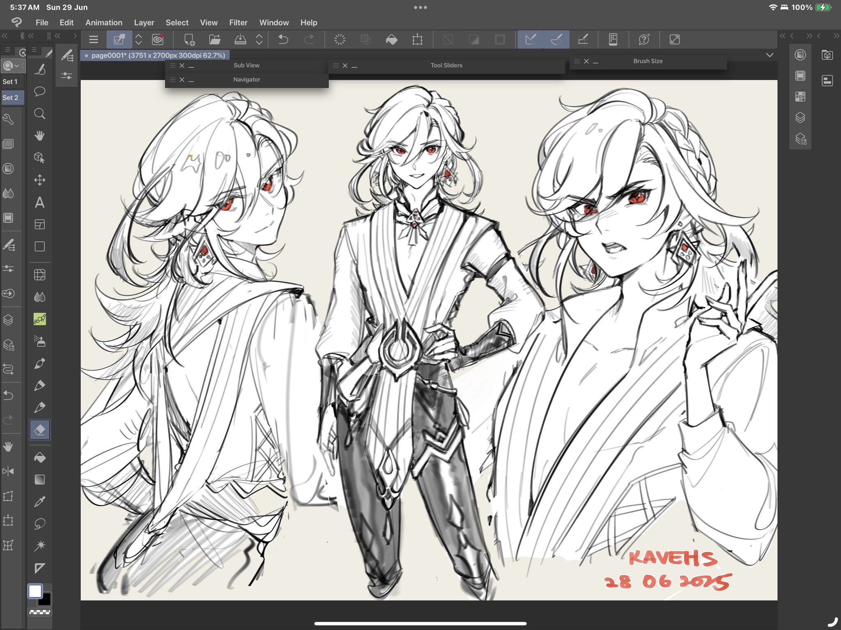
Task: Click the Save icon in command bar
Action: point(240,39)
